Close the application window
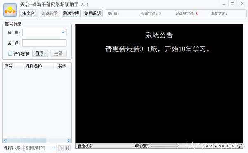 pos(242,3)
